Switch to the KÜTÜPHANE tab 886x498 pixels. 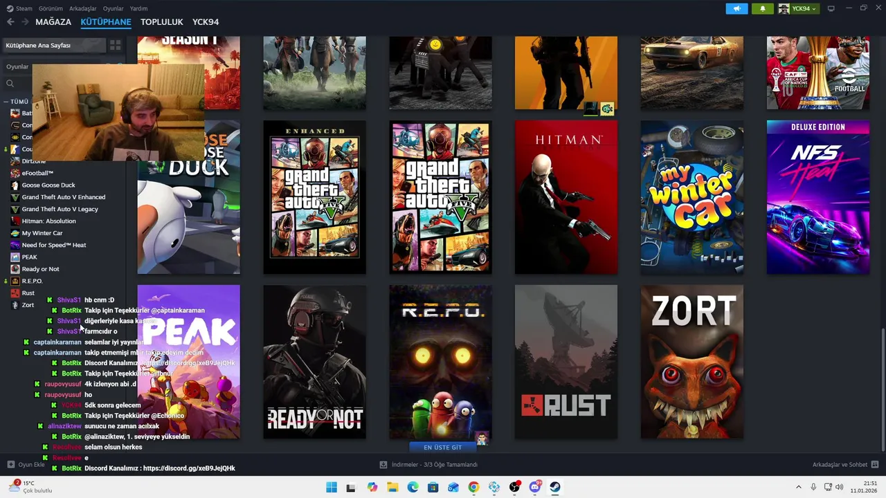106,22
